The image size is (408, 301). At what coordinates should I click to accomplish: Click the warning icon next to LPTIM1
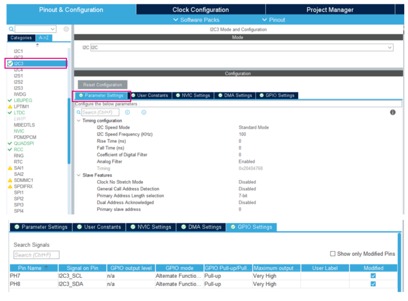click(x=10, y=106)
